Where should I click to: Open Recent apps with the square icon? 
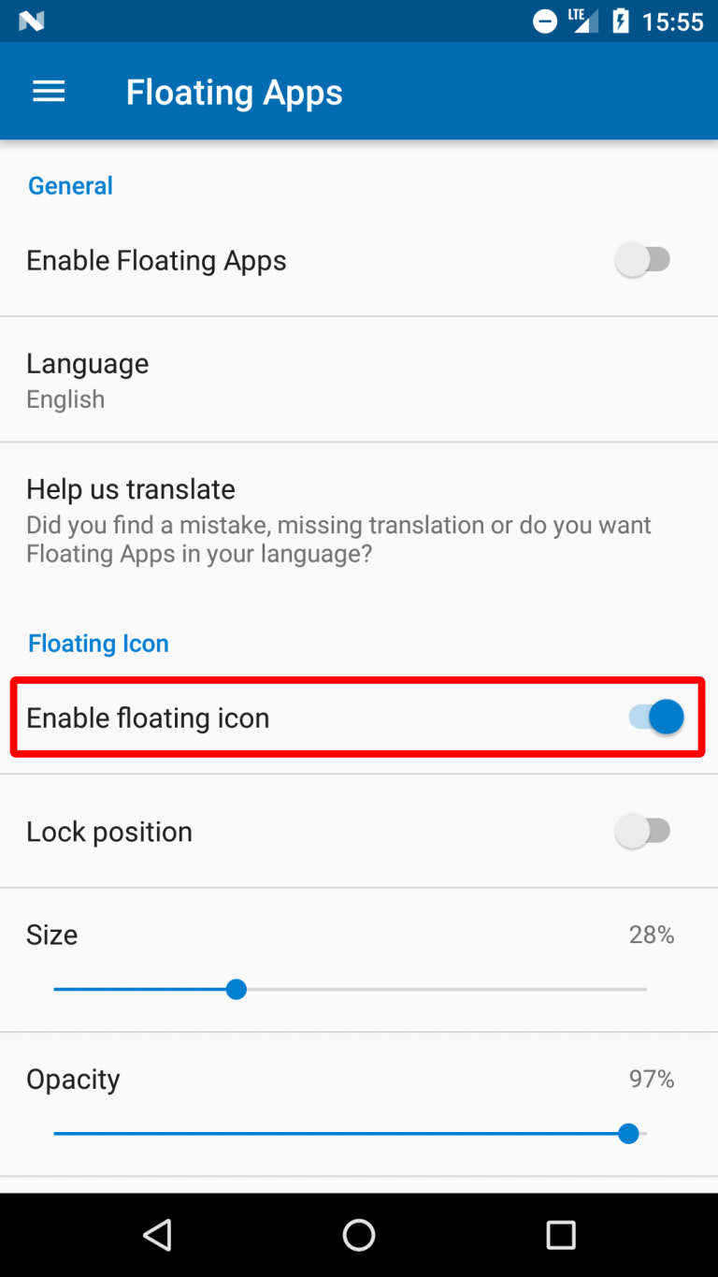tap(560, 1235)
